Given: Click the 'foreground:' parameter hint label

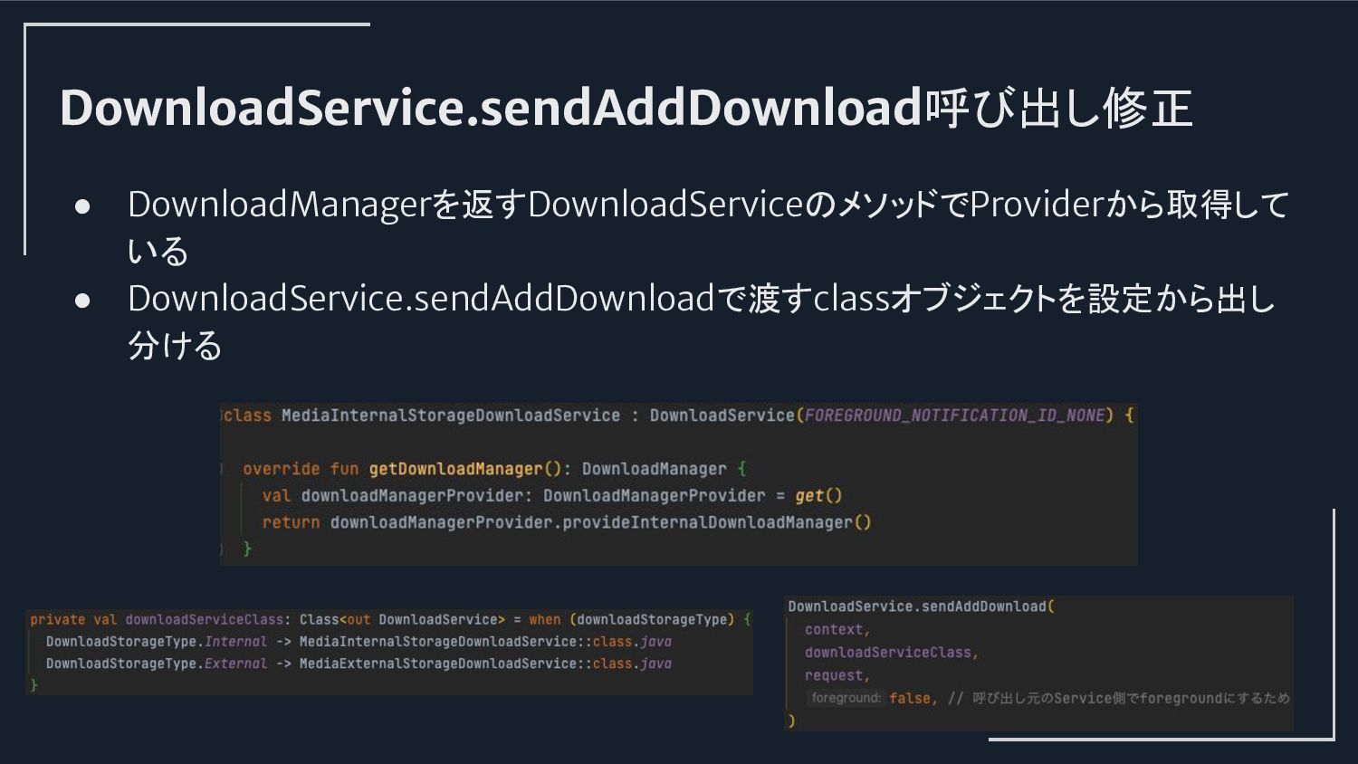Looking at the screenshot, I should (x=846, y=698).
